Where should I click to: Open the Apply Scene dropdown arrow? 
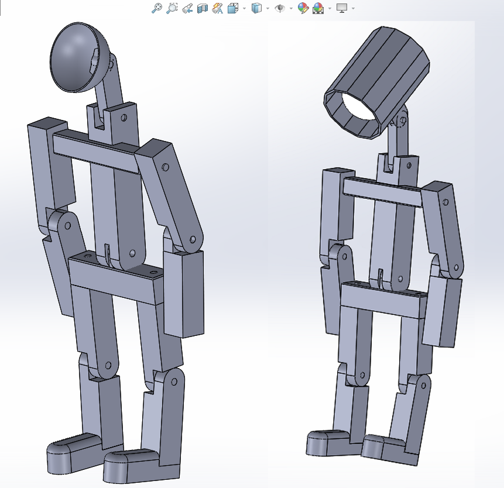[330, 8]
